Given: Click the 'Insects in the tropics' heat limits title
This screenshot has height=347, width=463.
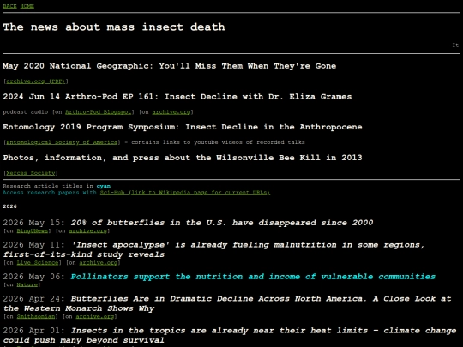Looking at the screenshot, I should pos(230,335).
